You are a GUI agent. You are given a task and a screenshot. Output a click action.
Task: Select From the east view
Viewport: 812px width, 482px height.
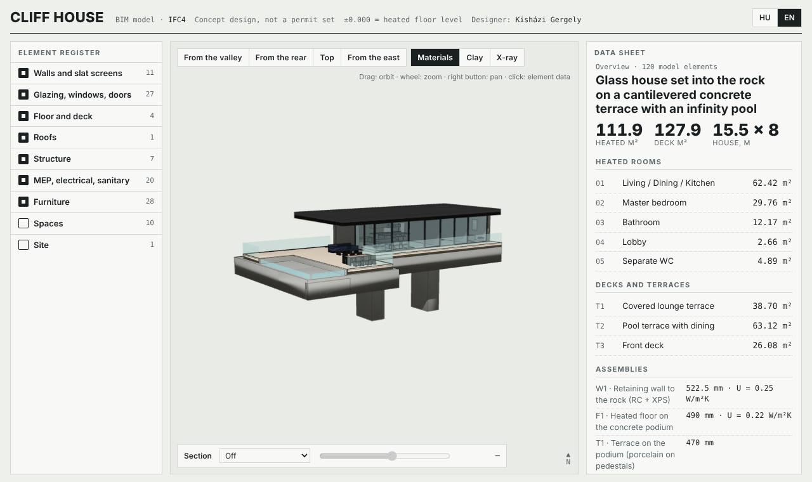click(374, 58)
